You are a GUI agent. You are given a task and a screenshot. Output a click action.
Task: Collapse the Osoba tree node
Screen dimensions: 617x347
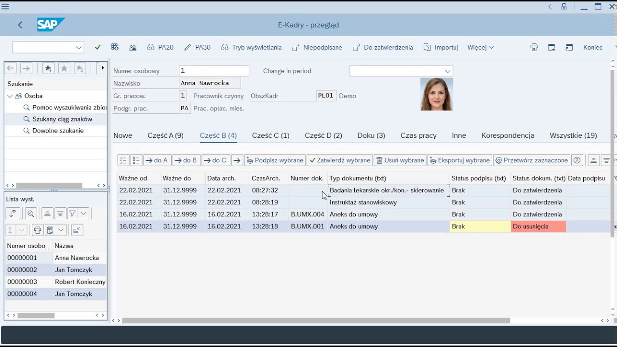(x=10, y=96)
